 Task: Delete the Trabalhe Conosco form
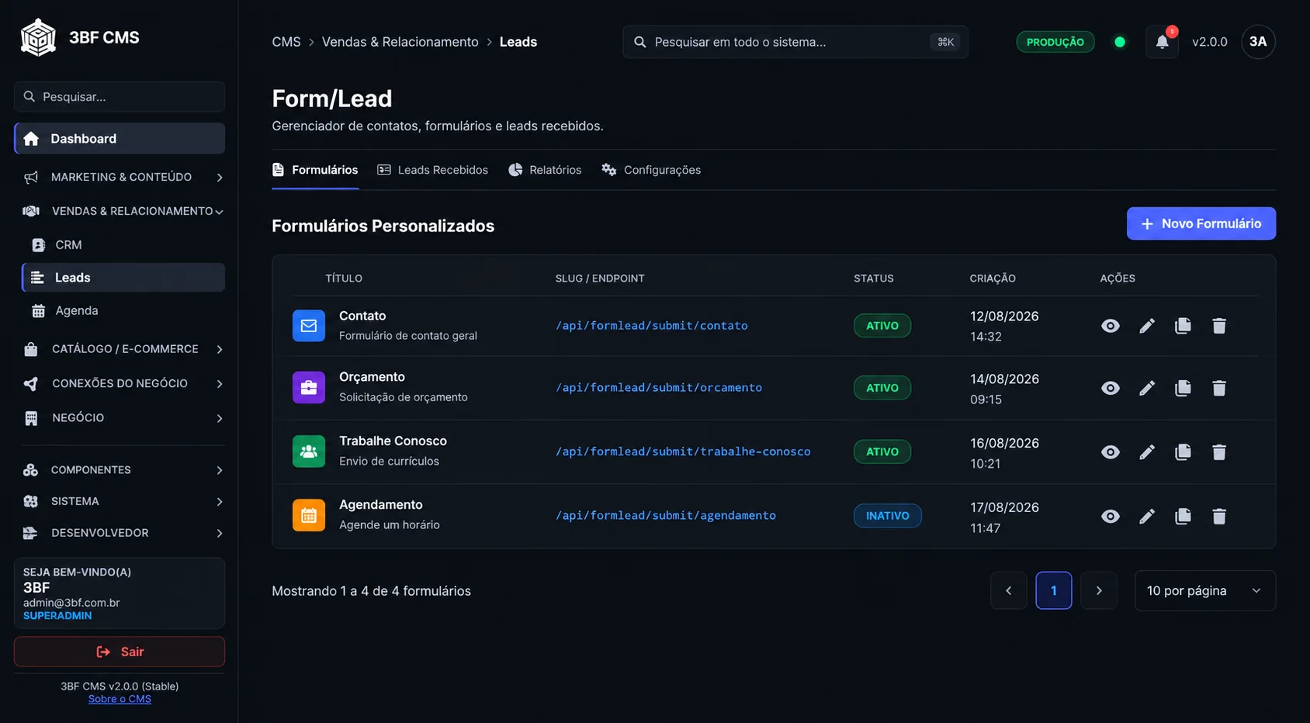point(1219,452)
